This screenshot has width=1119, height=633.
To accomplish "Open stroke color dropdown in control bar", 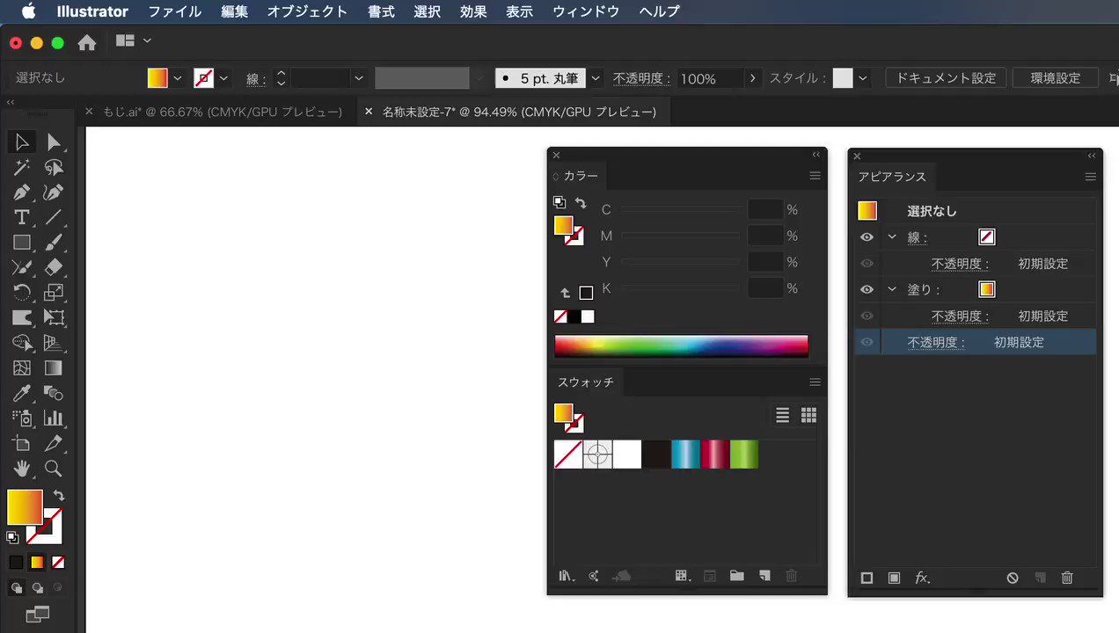I will [223, 78].
